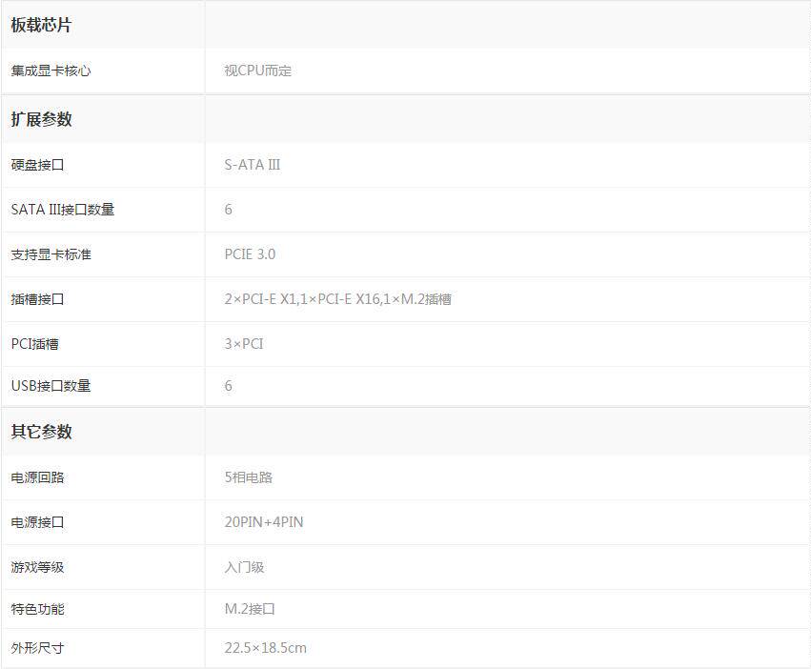Screen dimensions: 811x669
Task: Click the 插槽接口 label
Action: coord(38,299)
